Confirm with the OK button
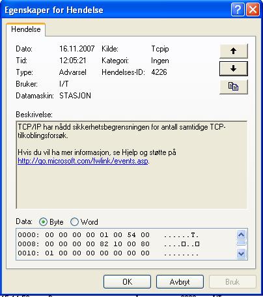The width and height of the screenshot is (263, 297). click(x=127, y=282)
